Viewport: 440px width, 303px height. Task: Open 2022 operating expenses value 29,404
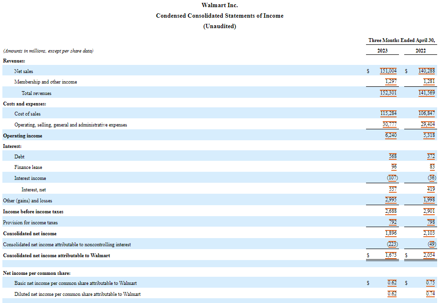pyautogui.click(x=428, y=124)
